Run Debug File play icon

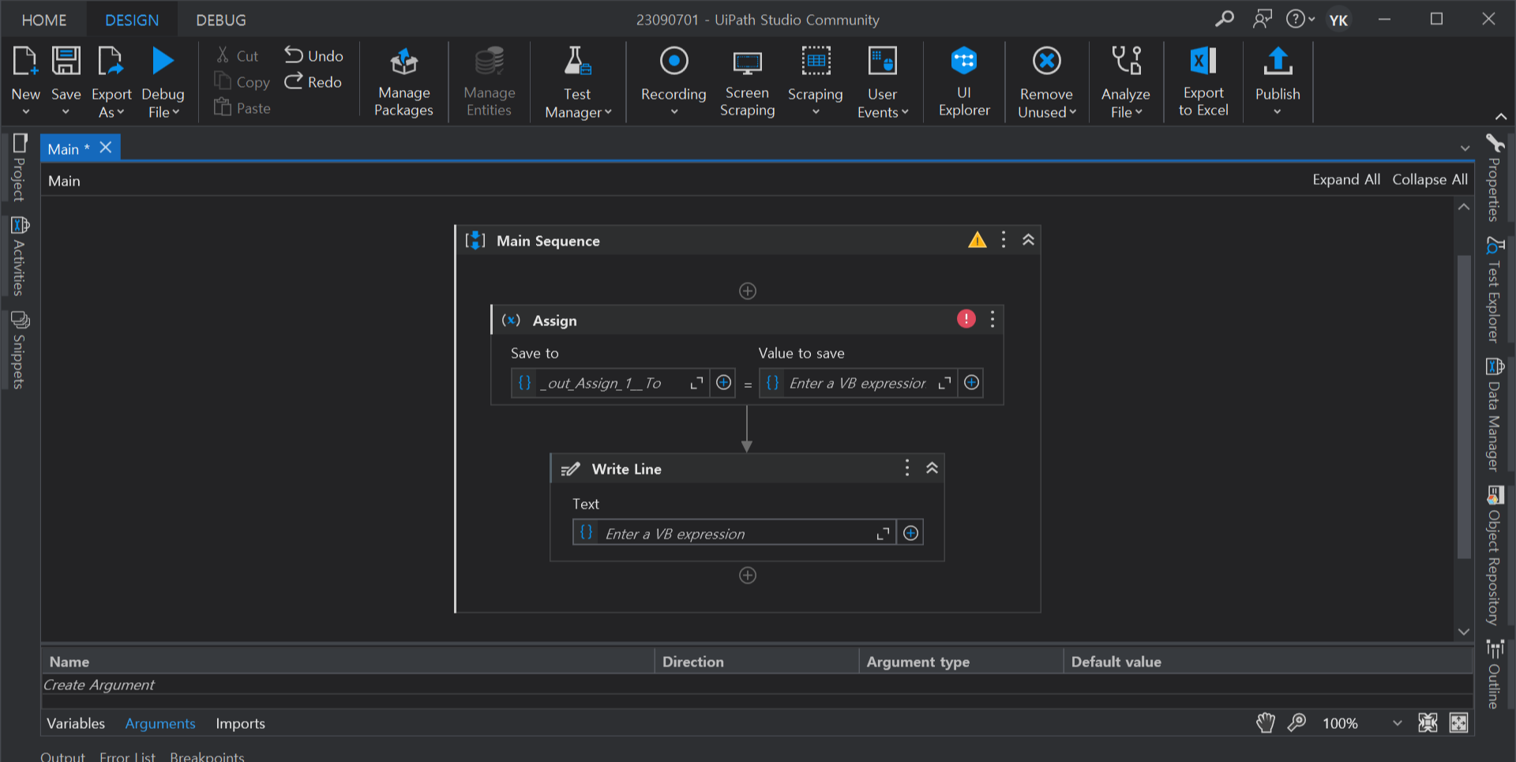click(163, 62)
